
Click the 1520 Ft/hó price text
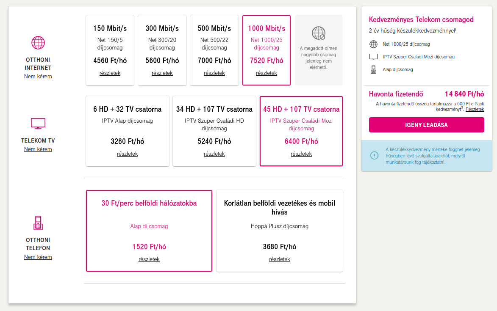[149, 246]
